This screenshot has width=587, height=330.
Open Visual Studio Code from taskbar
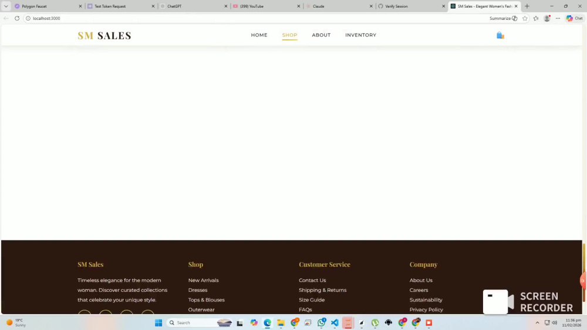click(335, 322)
